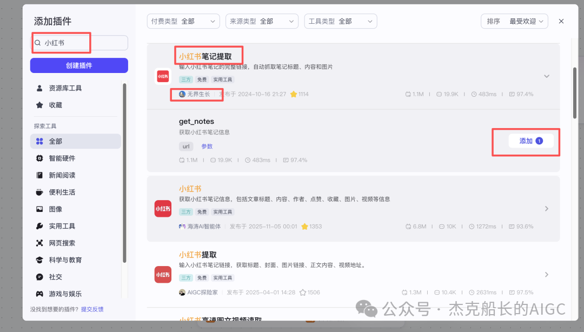Image resolution: width=584 pixels, height=332 pixels.
Task: Click the 小红书提取 plugin title
Action: 198,255
